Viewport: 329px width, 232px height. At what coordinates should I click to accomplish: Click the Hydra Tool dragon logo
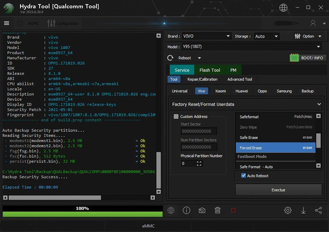(9, 8)
